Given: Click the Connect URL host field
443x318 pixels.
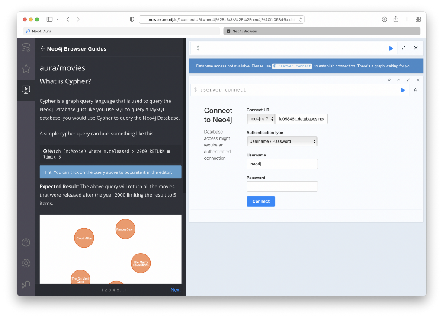Looking at the screenshot, I should (301, 119).
